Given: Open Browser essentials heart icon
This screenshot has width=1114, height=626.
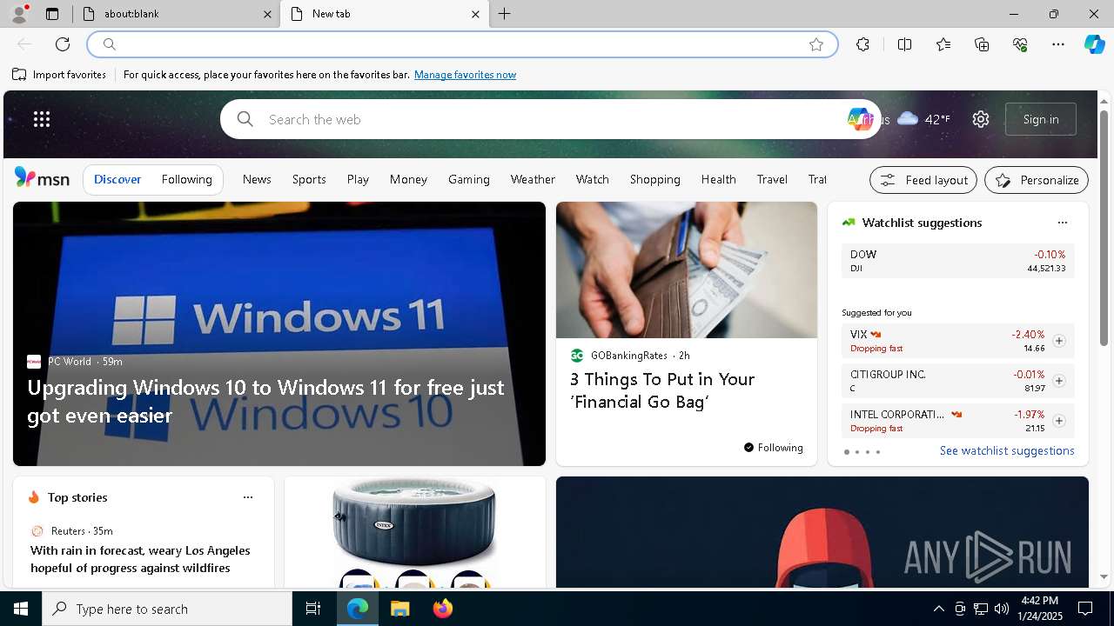Looking at the screenshot, I should coord(1020,44).
